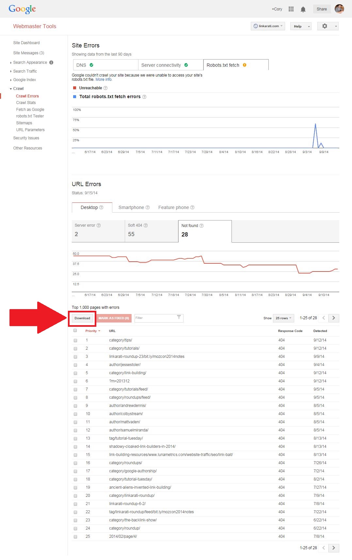Expand Search Traffic in sidebar
The width and height of the screenshot is (352, 560).
[25, 71]
